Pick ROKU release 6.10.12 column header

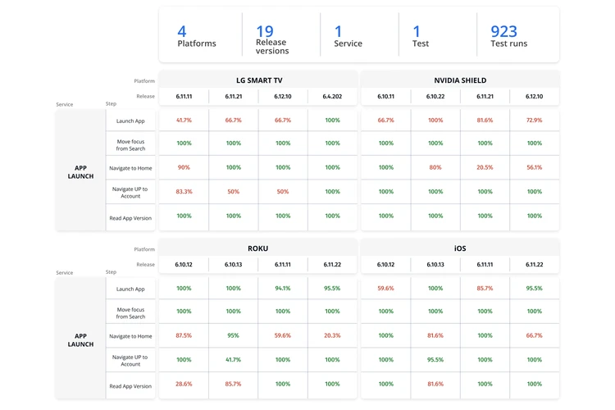[x=184, y=264]
